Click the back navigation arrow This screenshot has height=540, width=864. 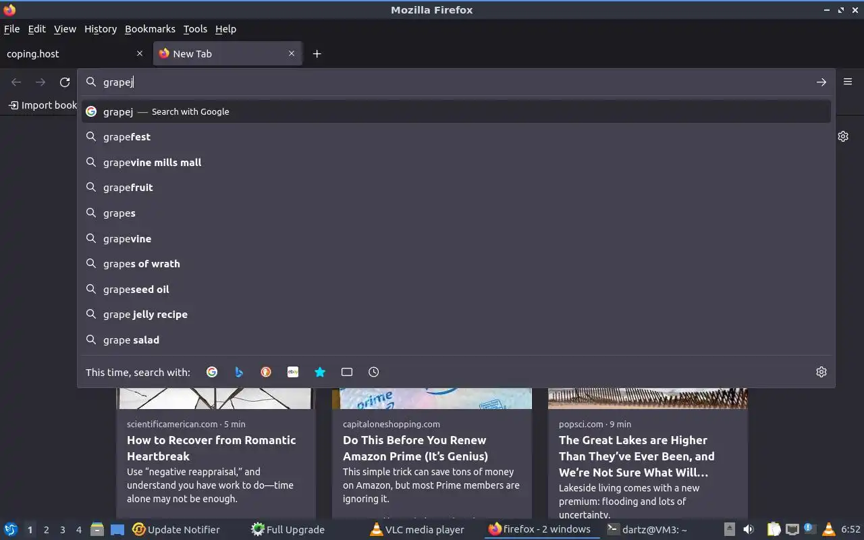click(16, 82)
